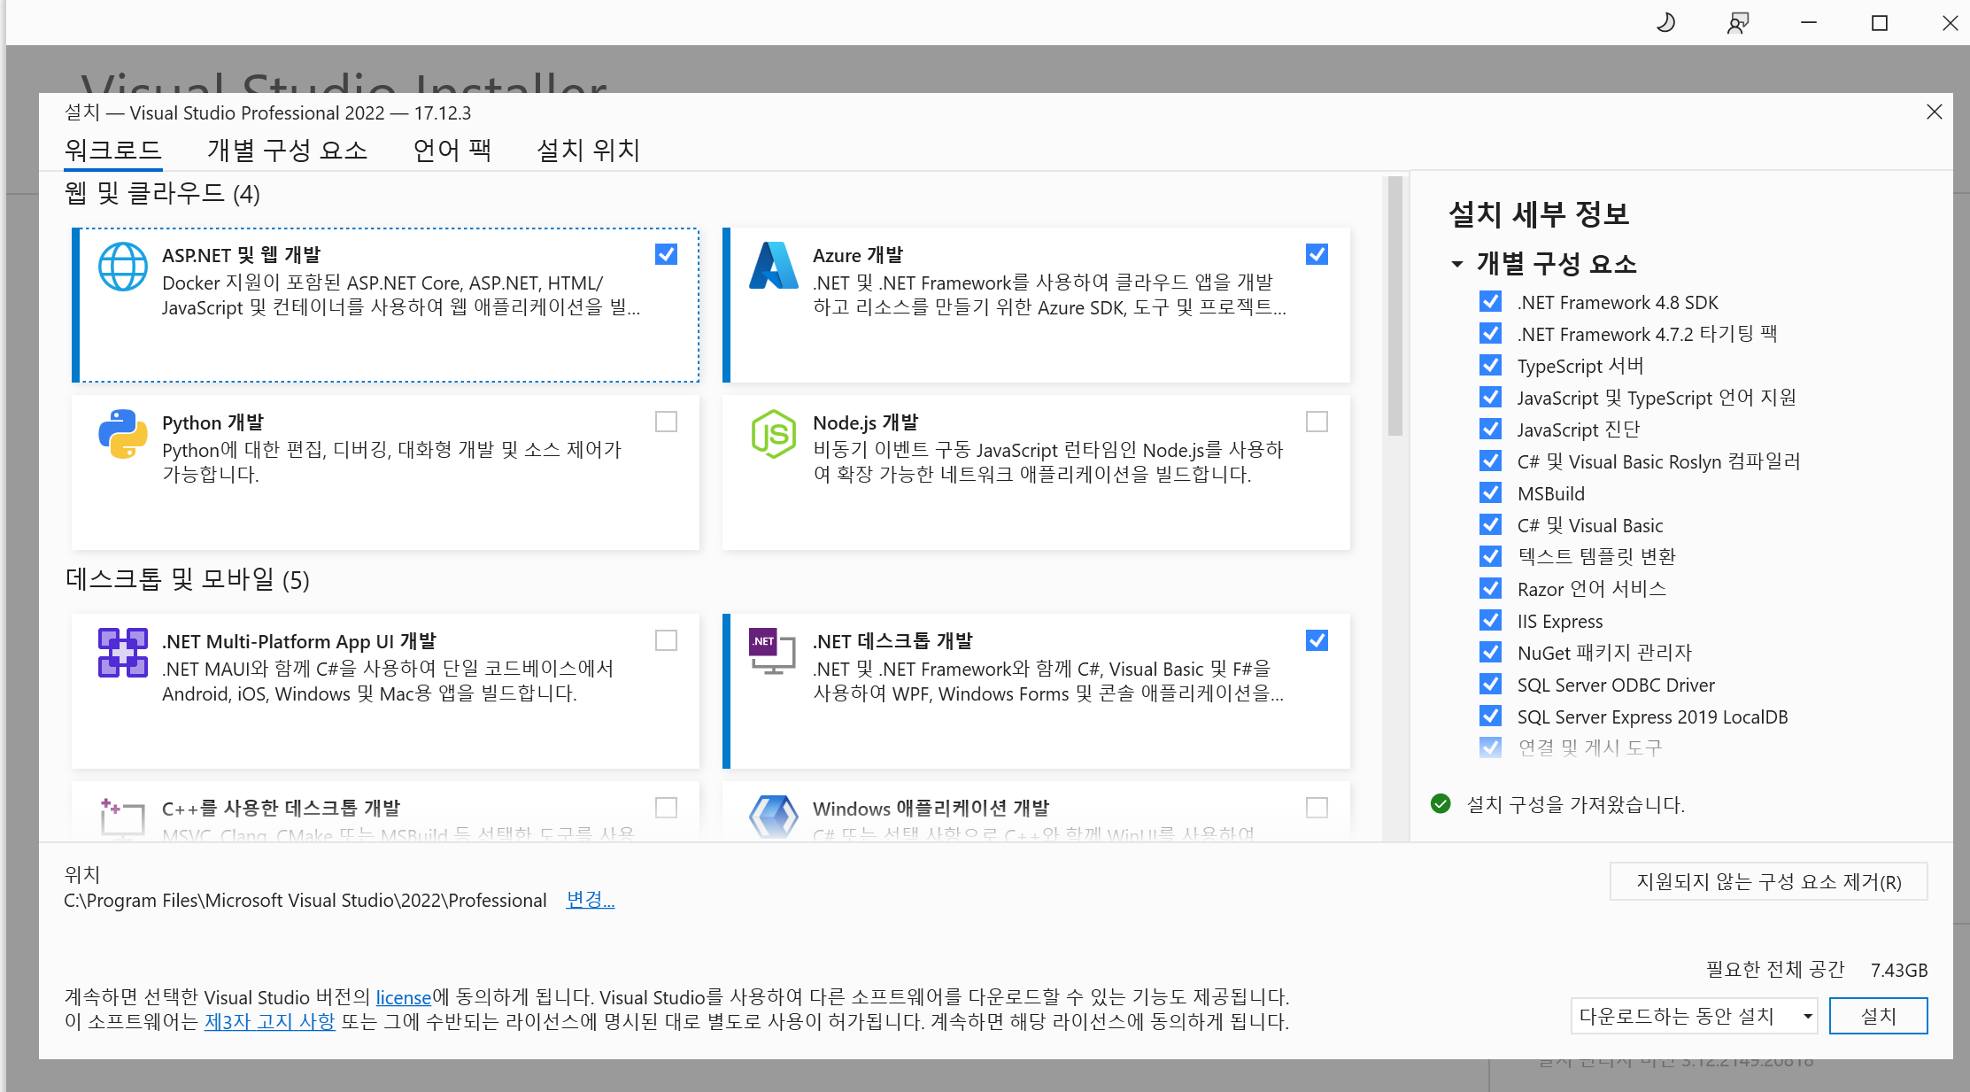Check the Python 개발 workload
This screenshot has width=1970, height=1092.
[x=666, y=422]
